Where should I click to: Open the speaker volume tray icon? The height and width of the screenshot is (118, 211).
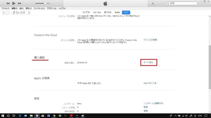click(x=186, y=116)
